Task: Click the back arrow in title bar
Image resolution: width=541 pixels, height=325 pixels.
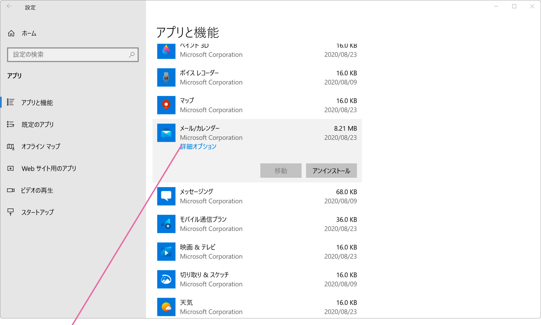Action: pos(9,6)
